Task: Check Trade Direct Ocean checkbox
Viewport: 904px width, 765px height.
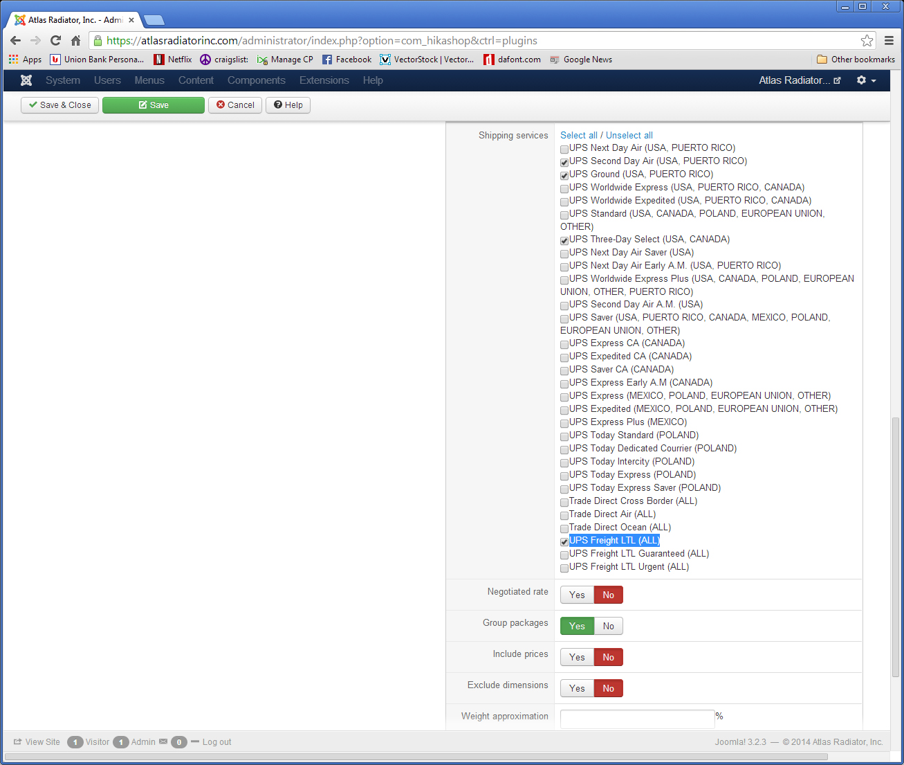Action: 564,528
